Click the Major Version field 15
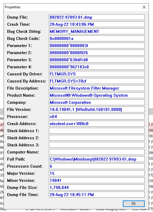The width and height of the screenshot is (153, 212). tap(97, 173)
